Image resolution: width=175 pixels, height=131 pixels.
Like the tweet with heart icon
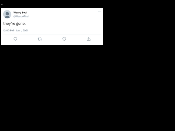point(64,39)
